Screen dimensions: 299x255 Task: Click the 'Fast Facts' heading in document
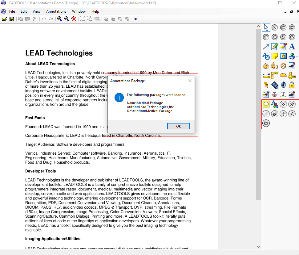35,118
